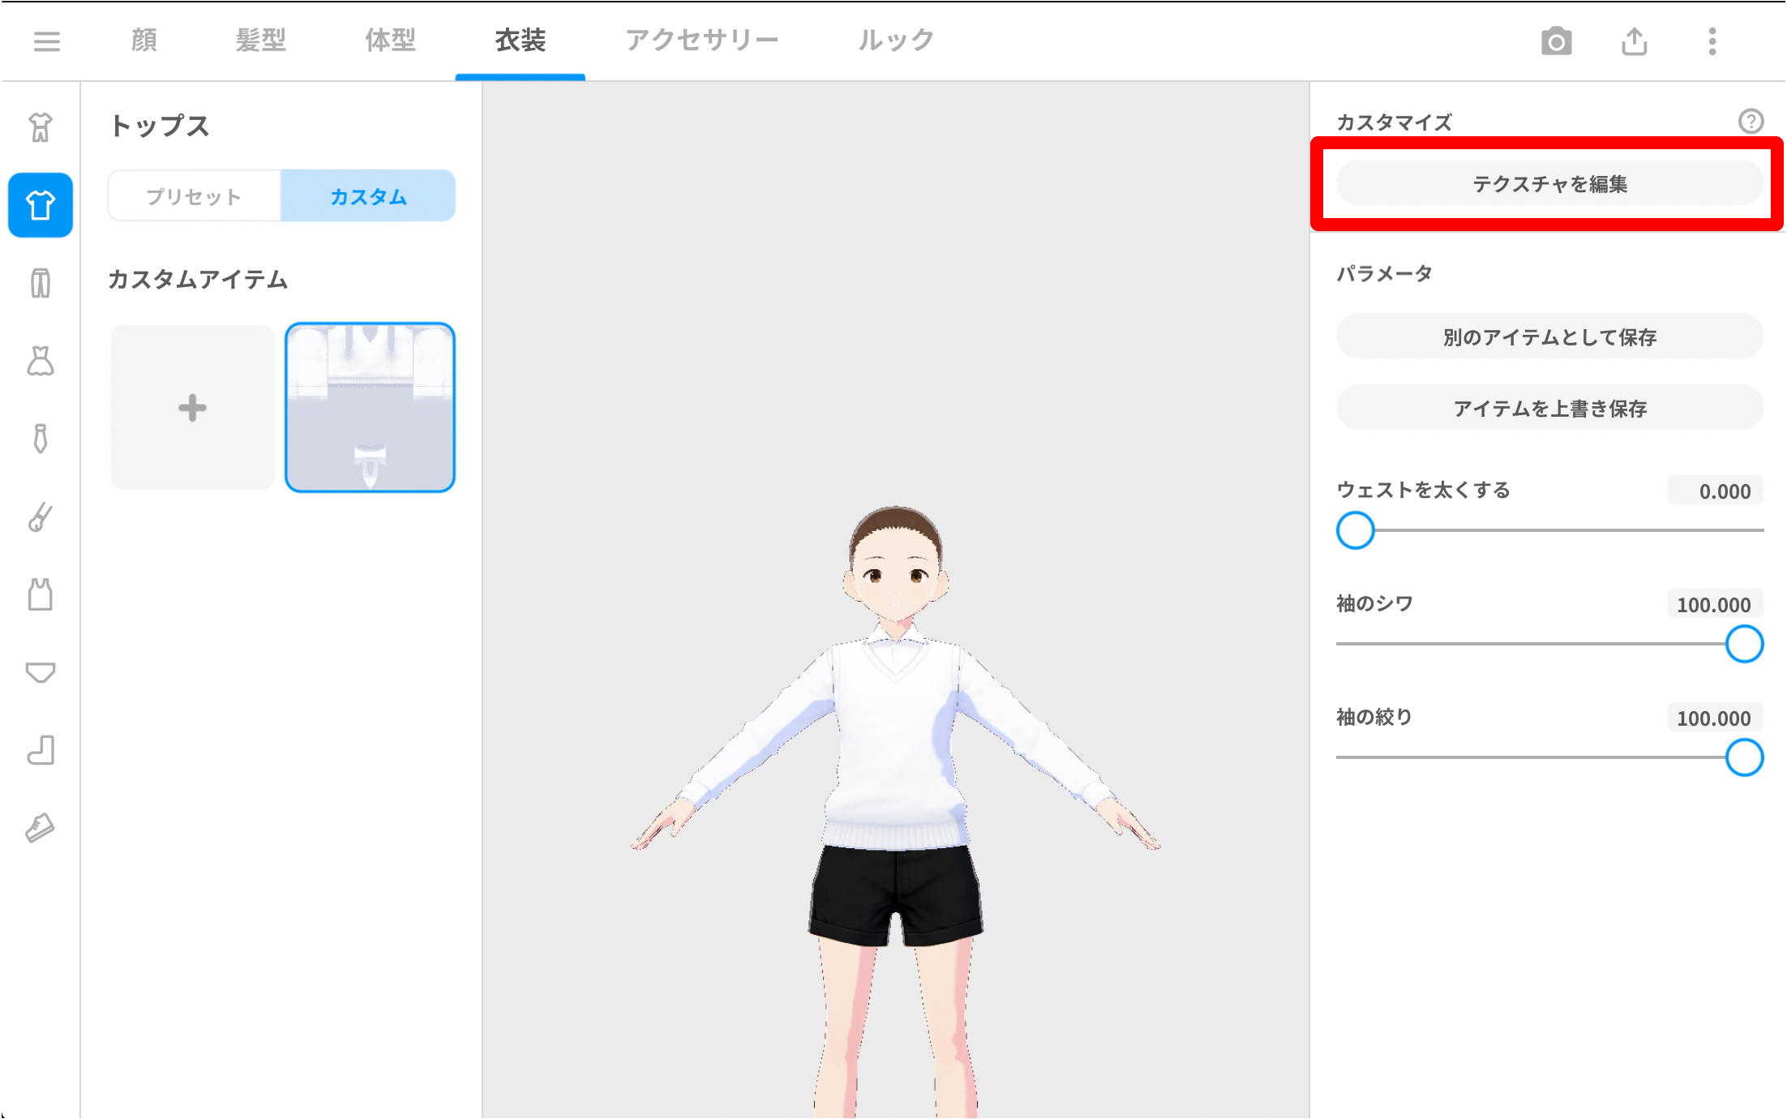Open the 衣装 tab
1787x1119 pixels.
point(521,40)
